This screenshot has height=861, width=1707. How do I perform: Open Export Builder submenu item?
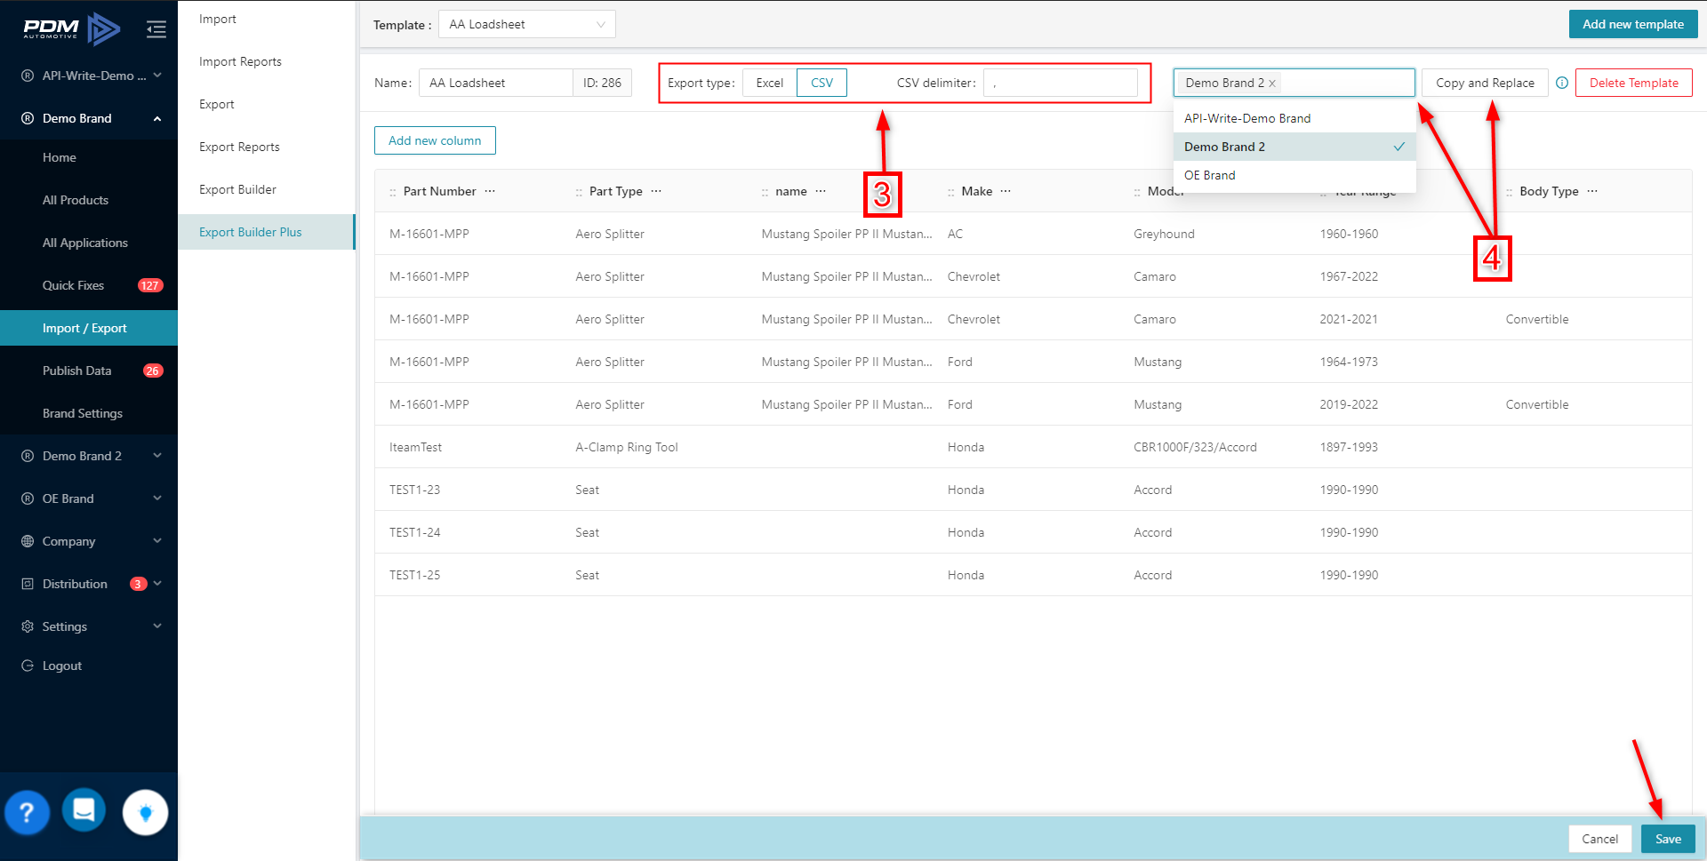point(267,189)
